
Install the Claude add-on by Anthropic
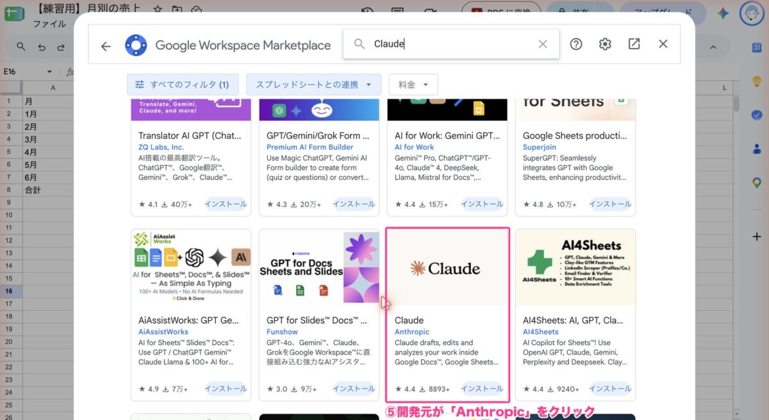(482, 389)
